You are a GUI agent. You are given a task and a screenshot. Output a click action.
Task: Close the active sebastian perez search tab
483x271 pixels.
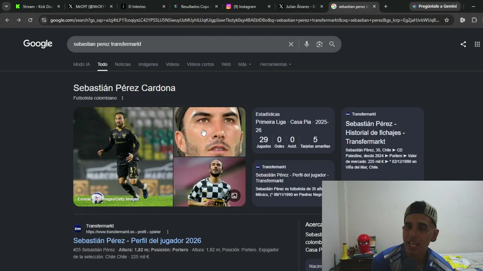click(374, 6)
